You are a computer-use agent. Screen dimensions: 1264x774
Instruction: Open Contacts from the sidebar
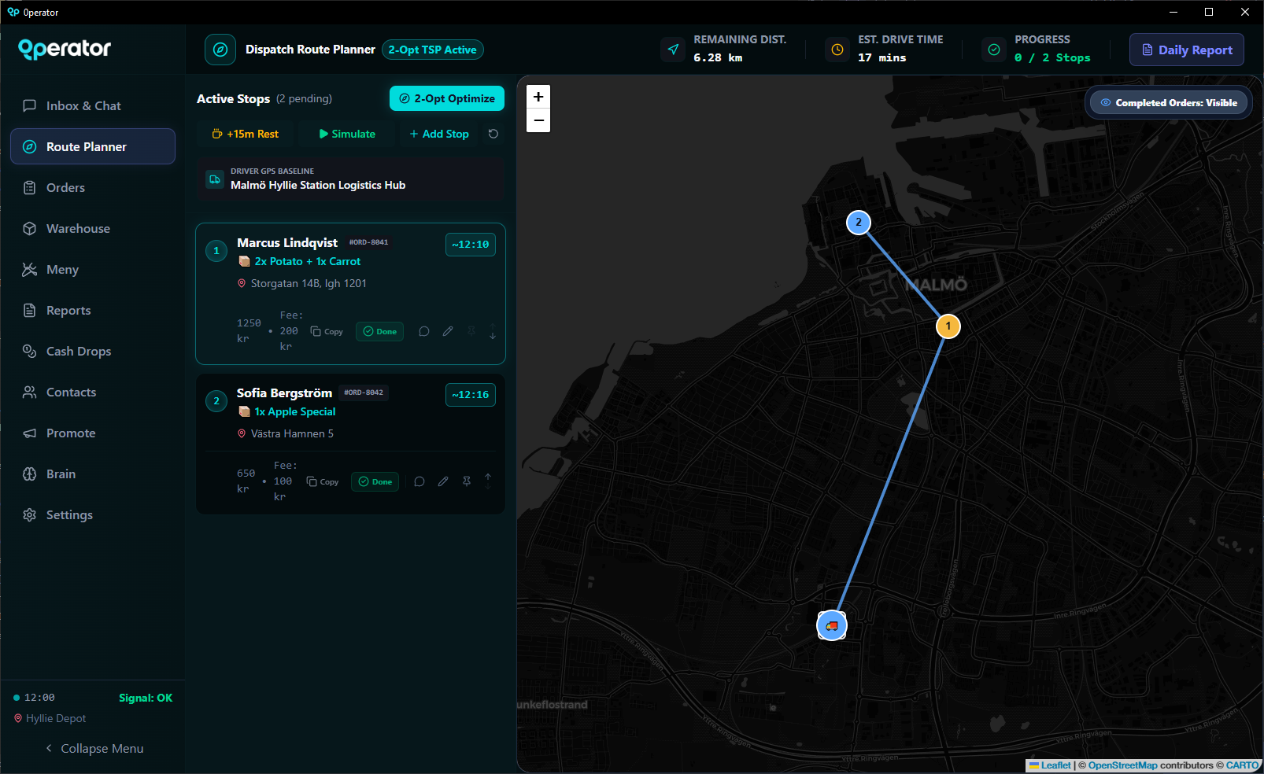93,392
